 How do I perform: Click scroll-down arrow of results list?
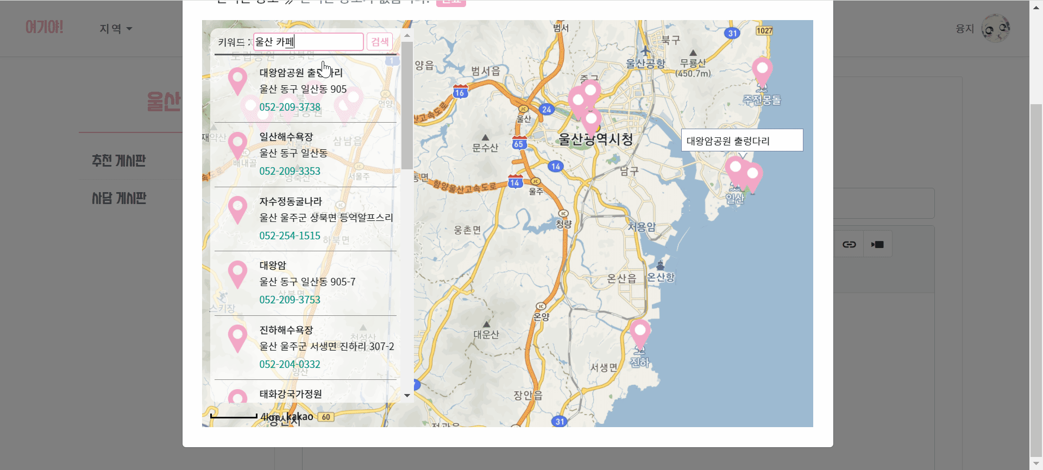pyautogui.click(x=407, y=396)
